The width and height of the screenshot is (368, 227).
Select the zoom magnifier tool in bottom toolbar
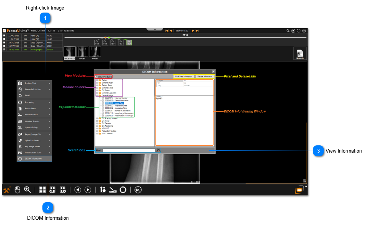pyautogui.click(x=28, y=190)
